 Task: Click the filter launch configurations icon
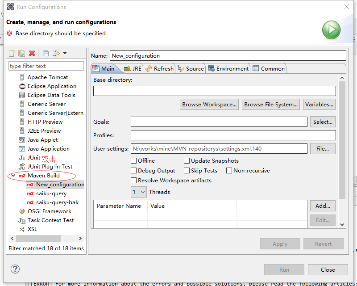point(56,53)
